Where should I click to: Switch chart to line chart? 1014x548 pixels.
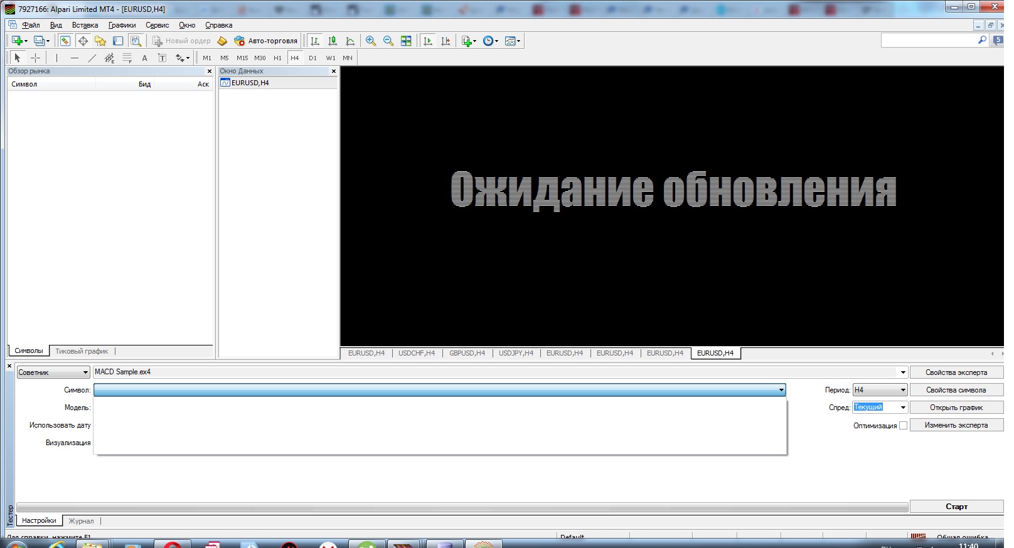[x=350, y=41]
